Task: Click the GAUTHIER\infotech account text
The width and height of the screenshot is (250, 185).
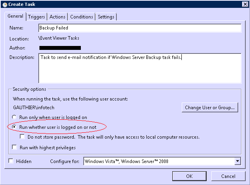Action: pyautogui.click(x=34, y=108)
